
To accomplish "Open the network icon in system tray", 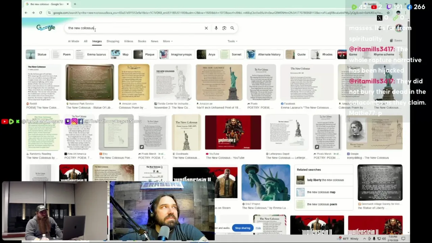I will 380,239.
